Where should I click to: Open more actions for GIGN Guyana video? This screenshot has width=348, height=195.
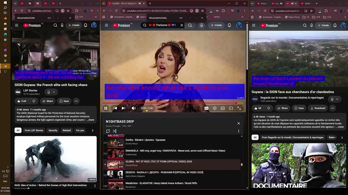pyautogui.click(x=76, y=101)
